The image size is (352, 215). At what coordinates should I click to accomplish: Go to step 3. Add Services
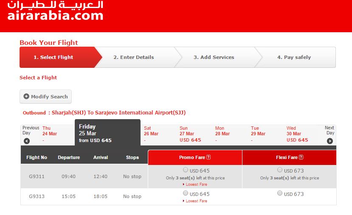click(214, 57)
